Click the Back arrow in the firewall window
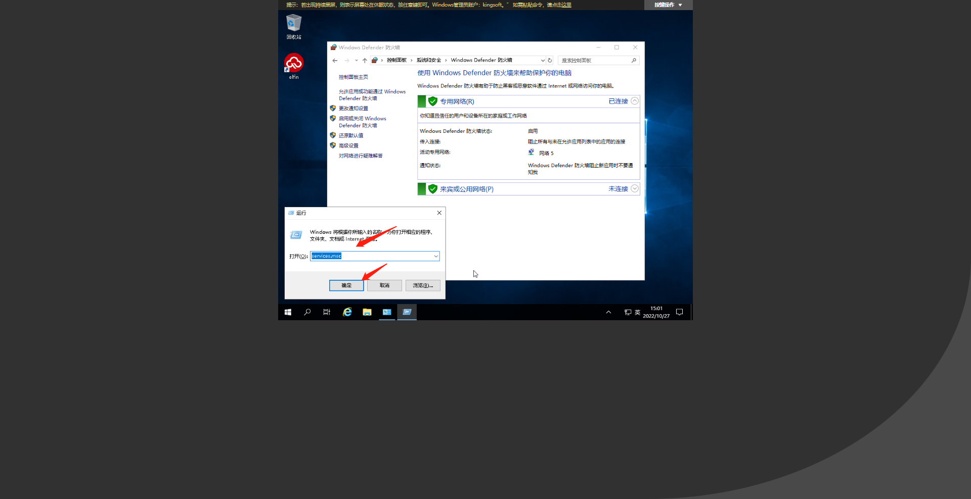The image size is (971, 499). coord(335,61)
